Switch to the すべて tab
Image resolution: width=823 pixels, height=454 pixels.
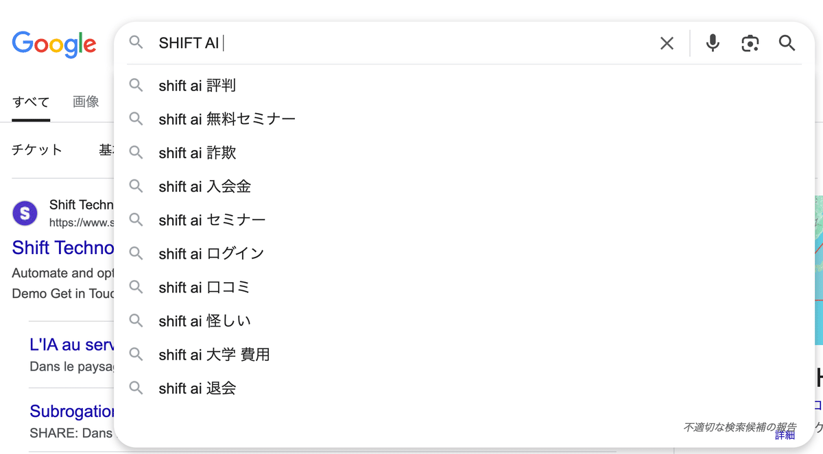tap(31, 102)
